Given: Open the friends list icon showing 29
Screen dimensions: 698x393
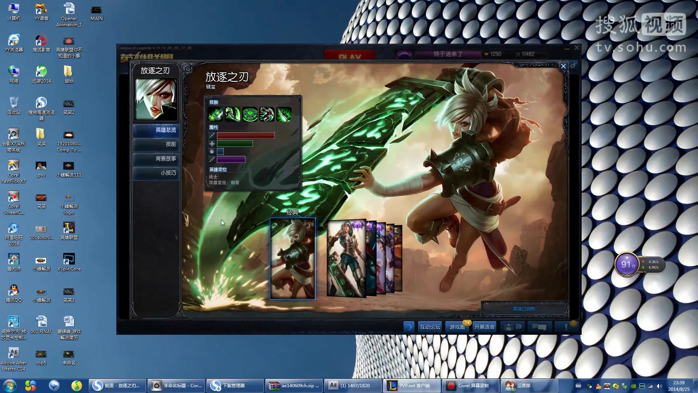Looking at the screenshot, I should click(x=513, y=327).
